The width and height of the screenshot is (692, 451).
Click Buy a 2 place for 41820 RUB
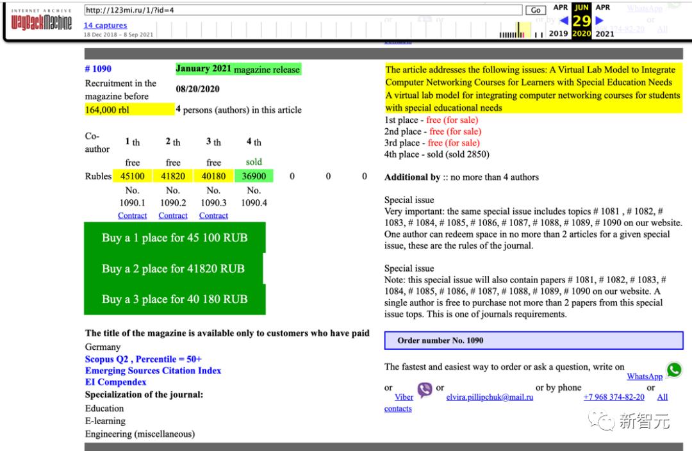(x=173, y=268)
